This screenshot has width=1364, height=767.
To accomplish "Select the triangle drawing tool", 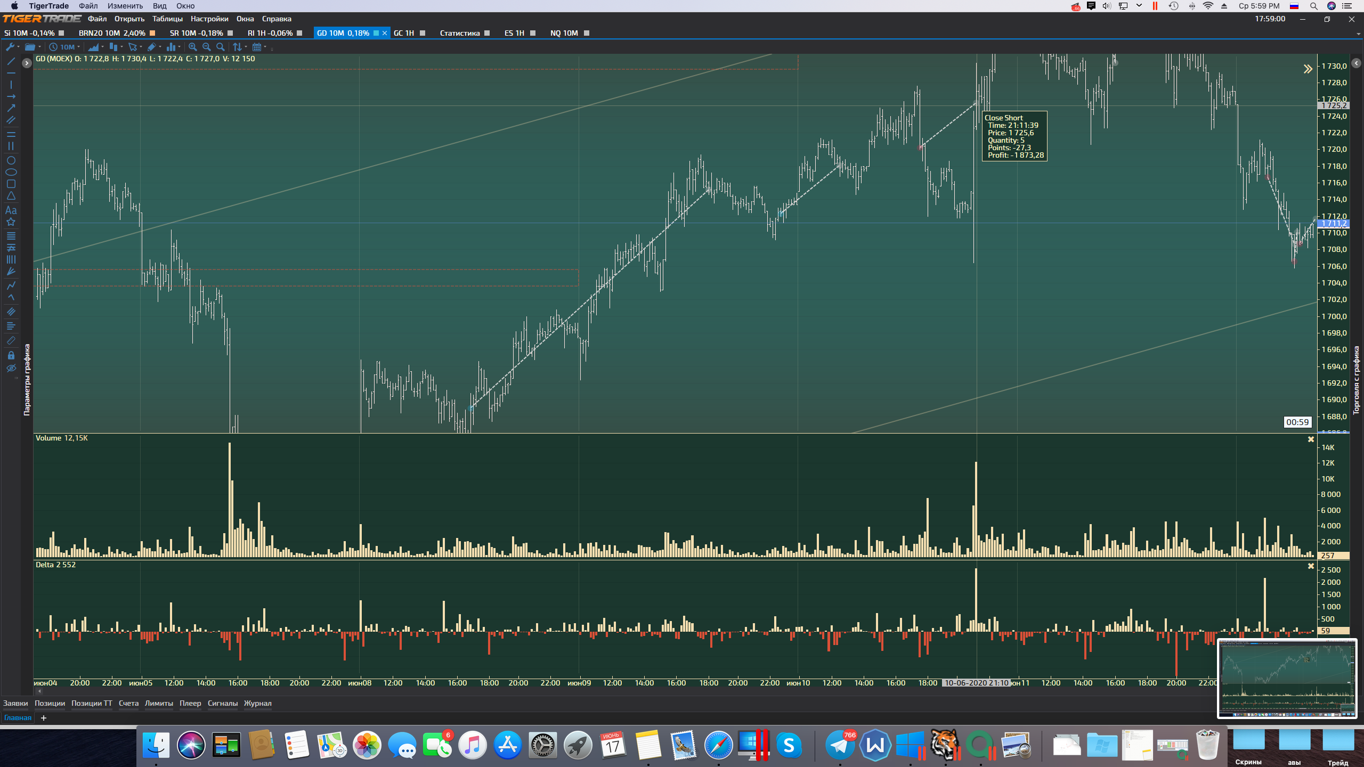I will click(11, 196).
